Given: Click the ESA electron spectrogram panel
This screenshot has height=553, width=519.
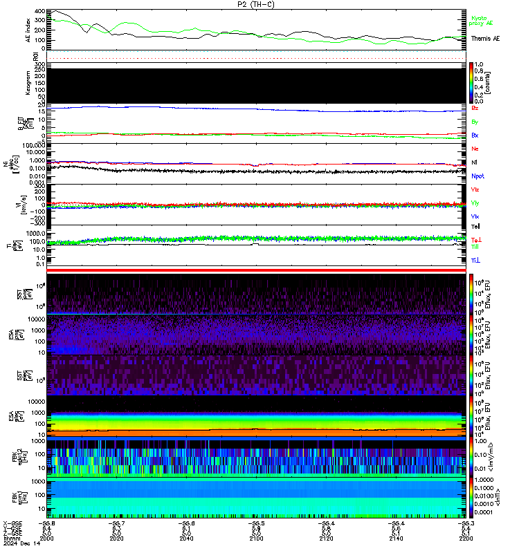Looking at the screenshot, I should click(x=256, y=416).
